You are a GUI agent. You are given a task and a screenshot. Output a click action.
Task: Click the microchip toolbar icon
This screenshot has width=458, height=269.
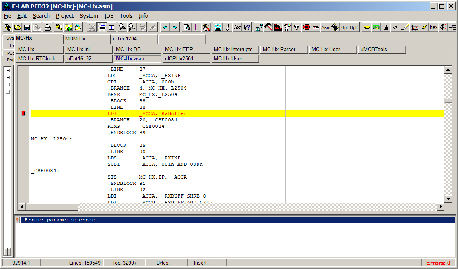pos(335,27)
